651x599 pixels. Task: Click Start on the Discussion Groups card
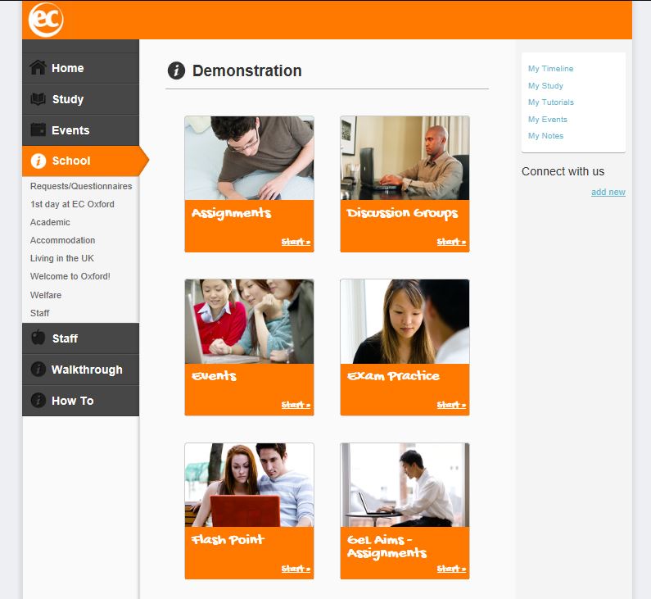[451, 242]
